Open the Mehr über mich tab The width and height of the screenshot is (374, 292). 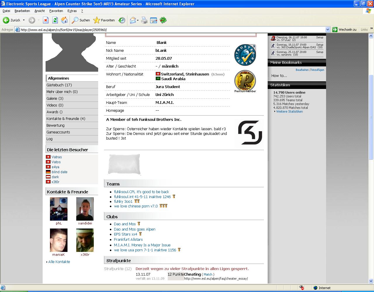(x=72, y=92)
